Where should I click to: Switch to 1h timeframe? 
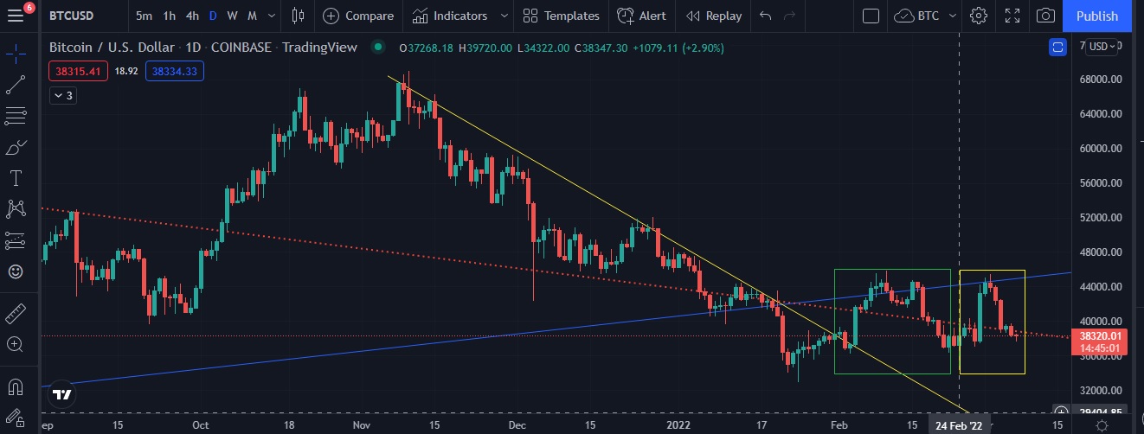169,16
